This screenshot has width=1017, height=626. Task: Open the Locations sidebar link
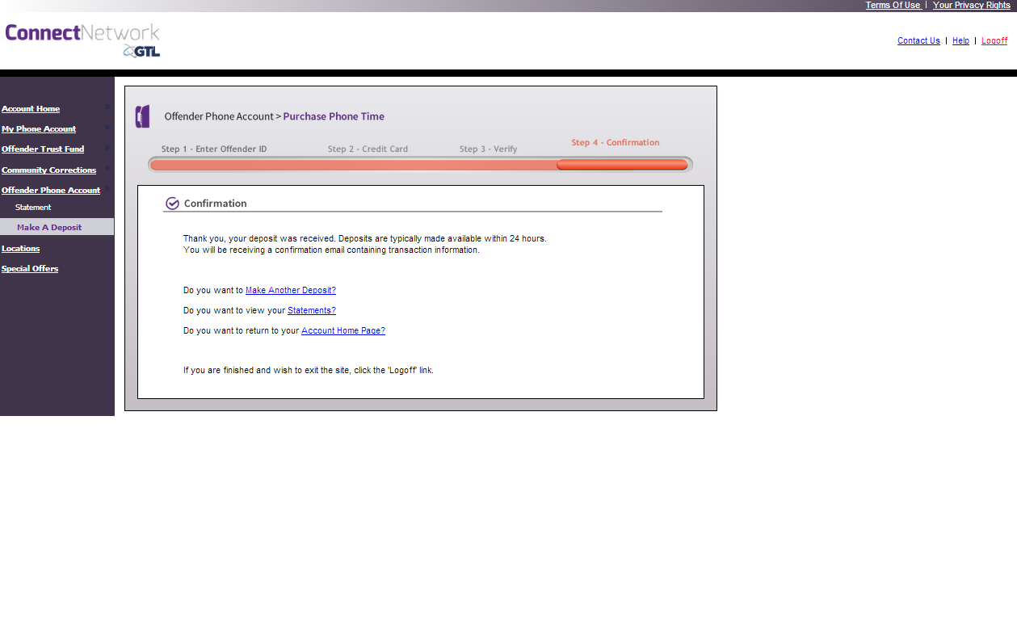pyautogui.click(x=20, y=249)
